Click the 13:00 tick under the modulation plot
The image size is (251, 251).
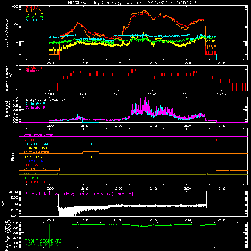coord(186,126)
